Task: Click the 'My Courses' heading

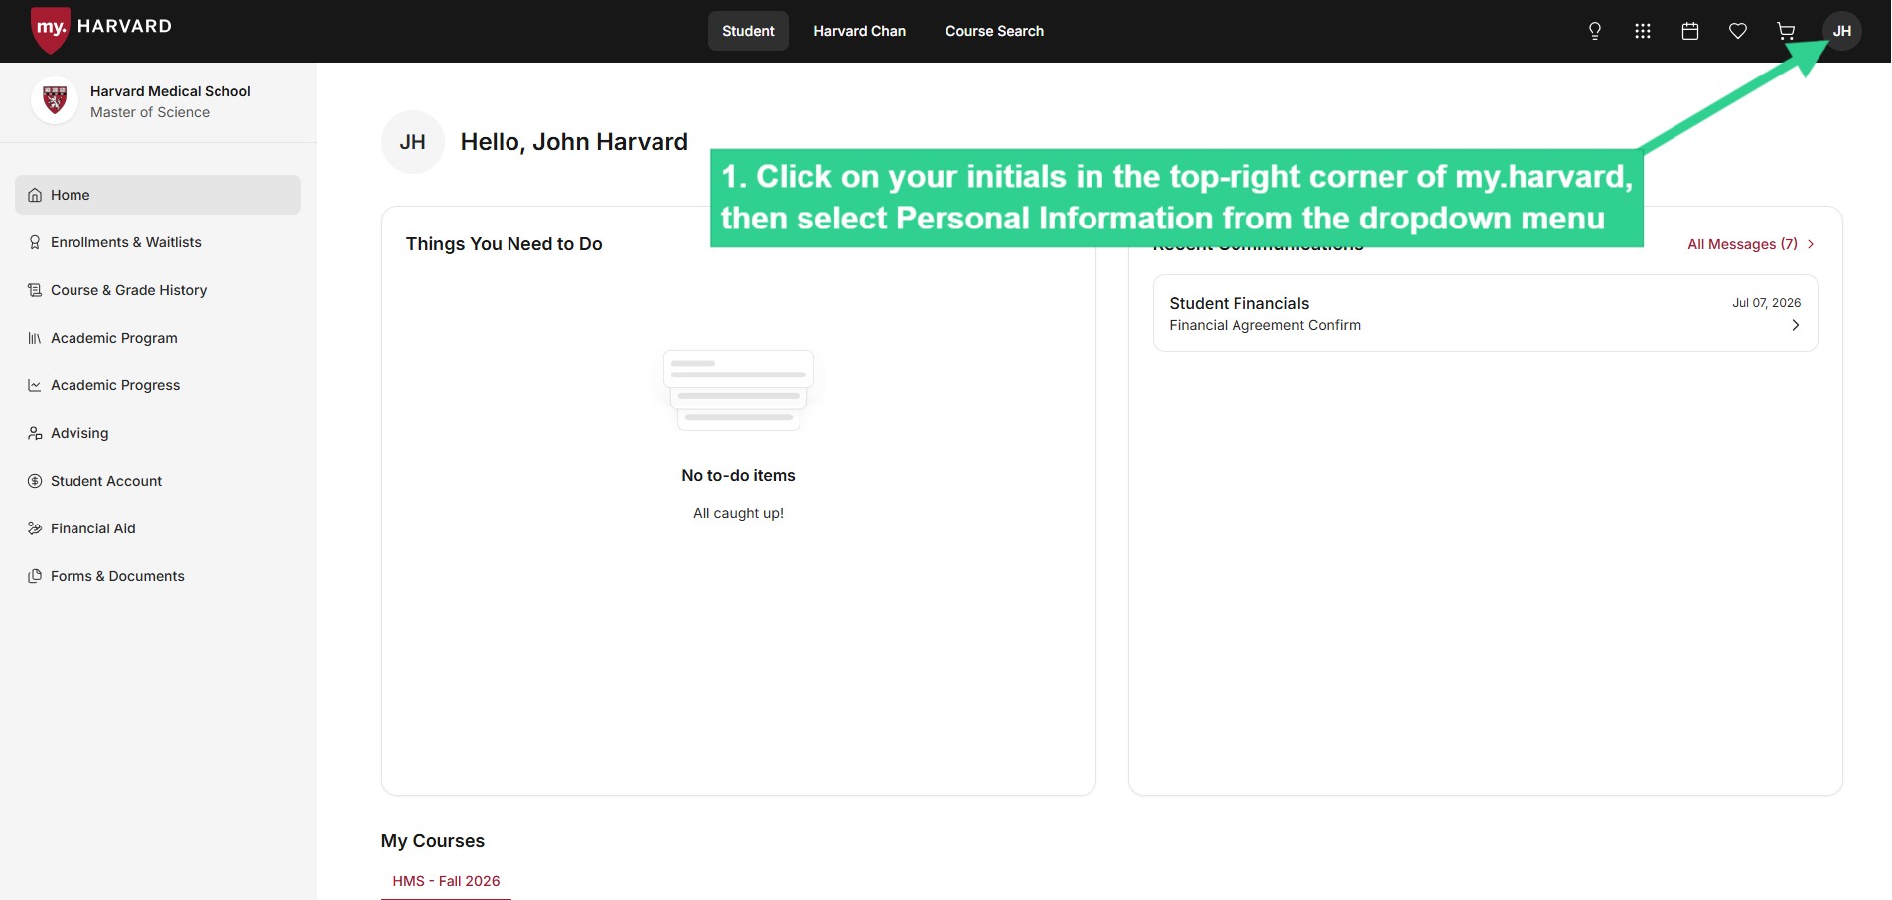Action: point(433,841)
